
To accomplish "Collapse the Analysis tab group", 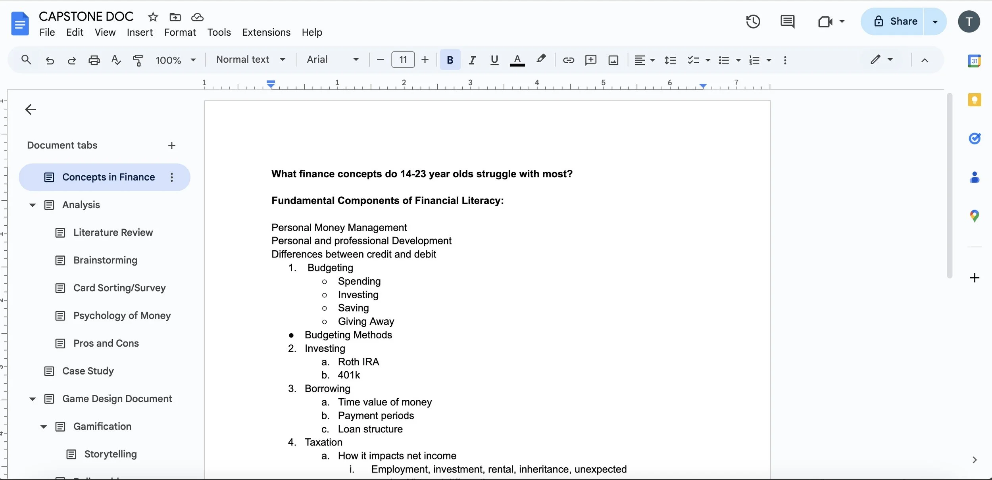I will click(x=33, y=205).
